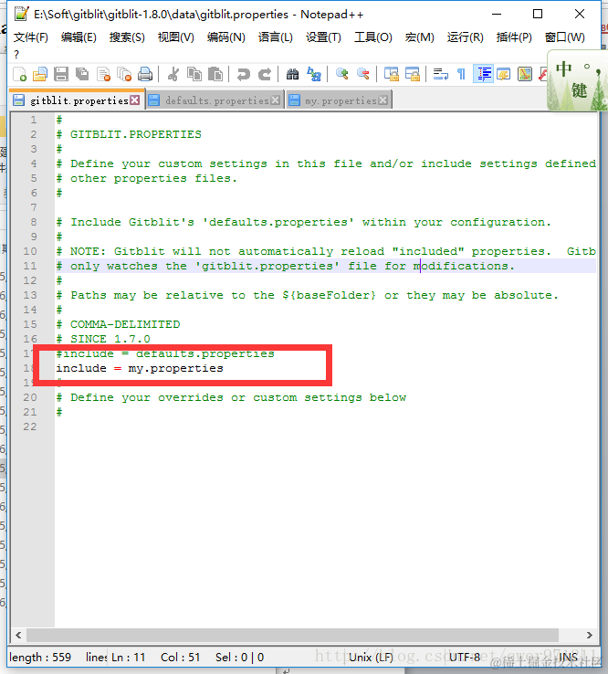Click the INS insert mode indicator
The image size is (608, 674).
click(x=567, y=658)
